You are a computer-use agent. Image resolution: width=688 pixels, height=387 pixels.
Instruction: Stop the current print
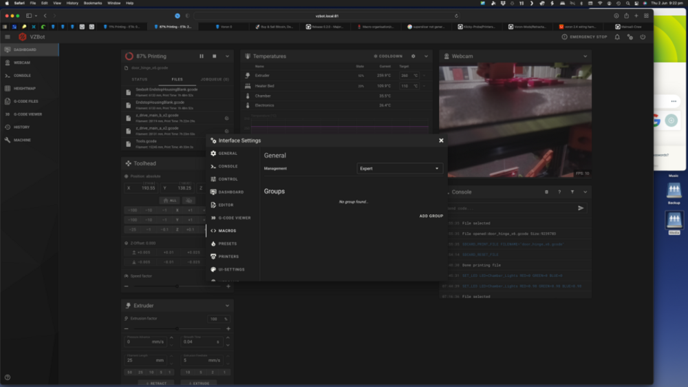pyautogui.click(x=214, y=56)
